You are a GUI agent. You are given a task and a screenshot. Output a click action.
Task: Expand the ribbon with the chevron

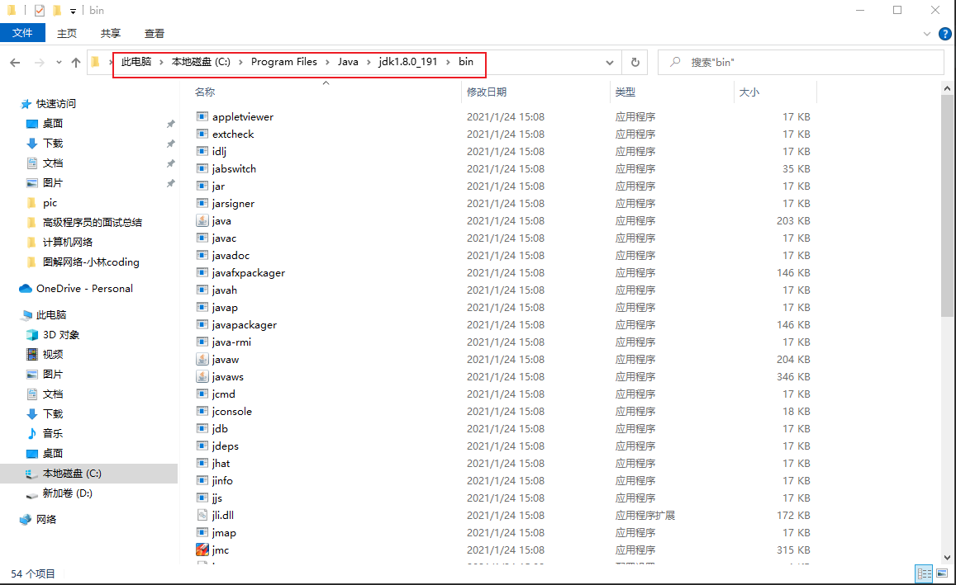pos(927,34)
